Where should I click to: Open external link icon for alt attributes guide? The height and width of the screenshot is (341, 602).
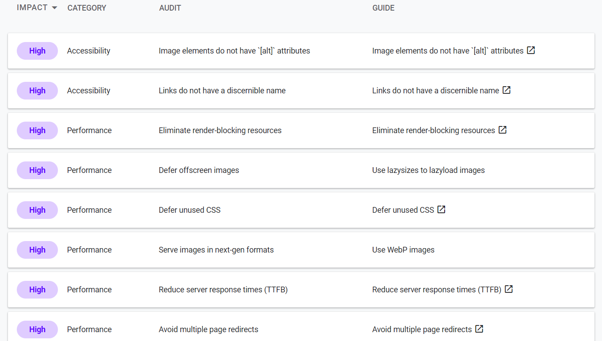tap(531, 50)
